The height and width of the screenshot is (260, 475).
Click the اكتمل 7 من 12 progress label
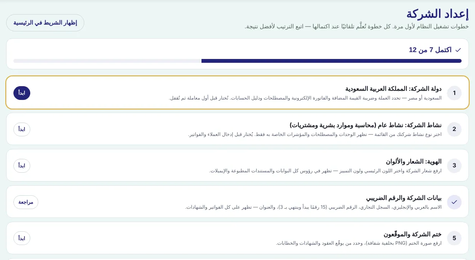[430, 50]
